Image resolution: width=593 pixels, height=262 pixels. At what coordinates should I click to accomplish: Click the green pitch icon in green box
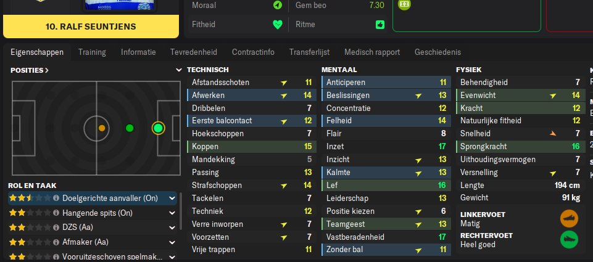(x=404, y=3)
